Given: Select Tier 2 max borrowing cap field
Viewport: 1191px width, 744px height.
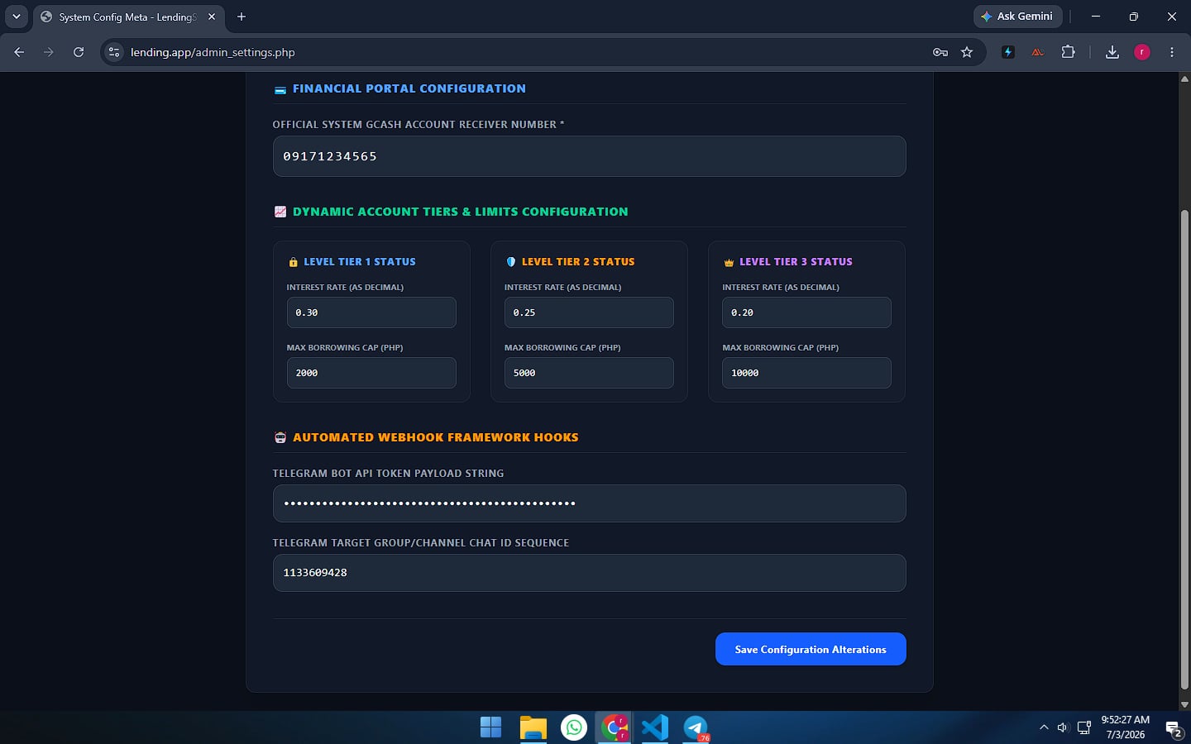Looking at the screenshot, I should 589,373.
